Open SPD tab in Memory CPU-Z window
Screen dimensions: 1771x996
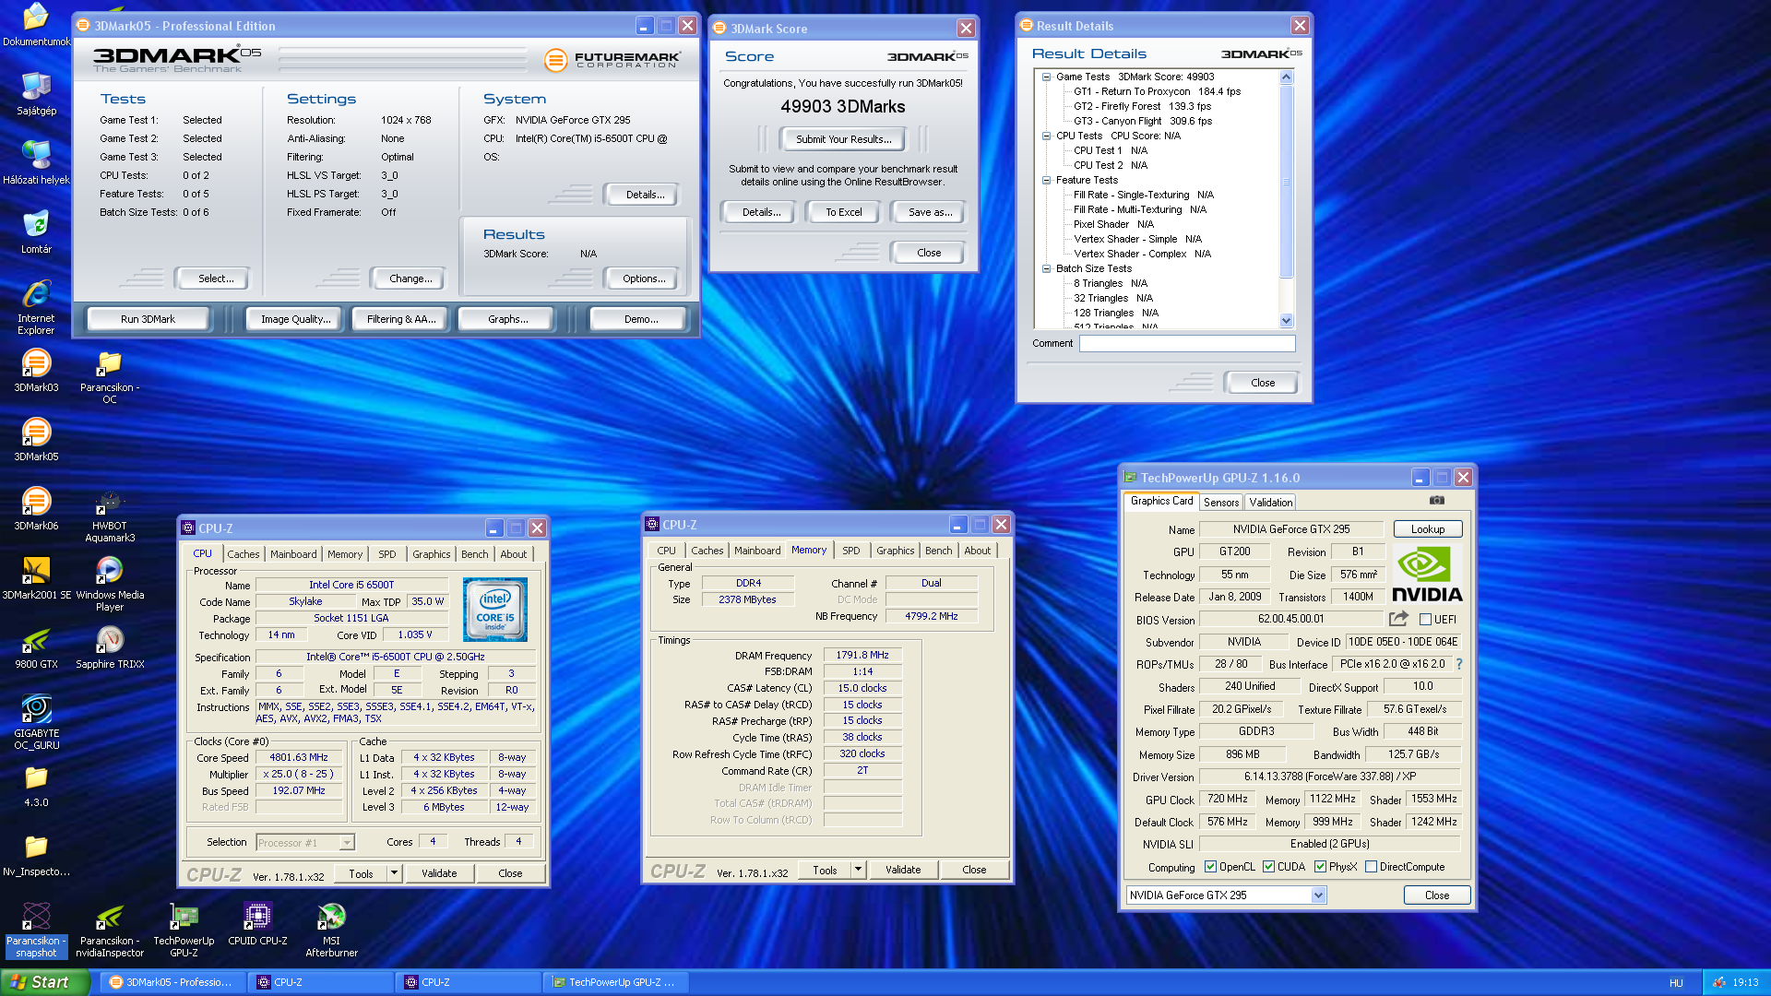851,551
